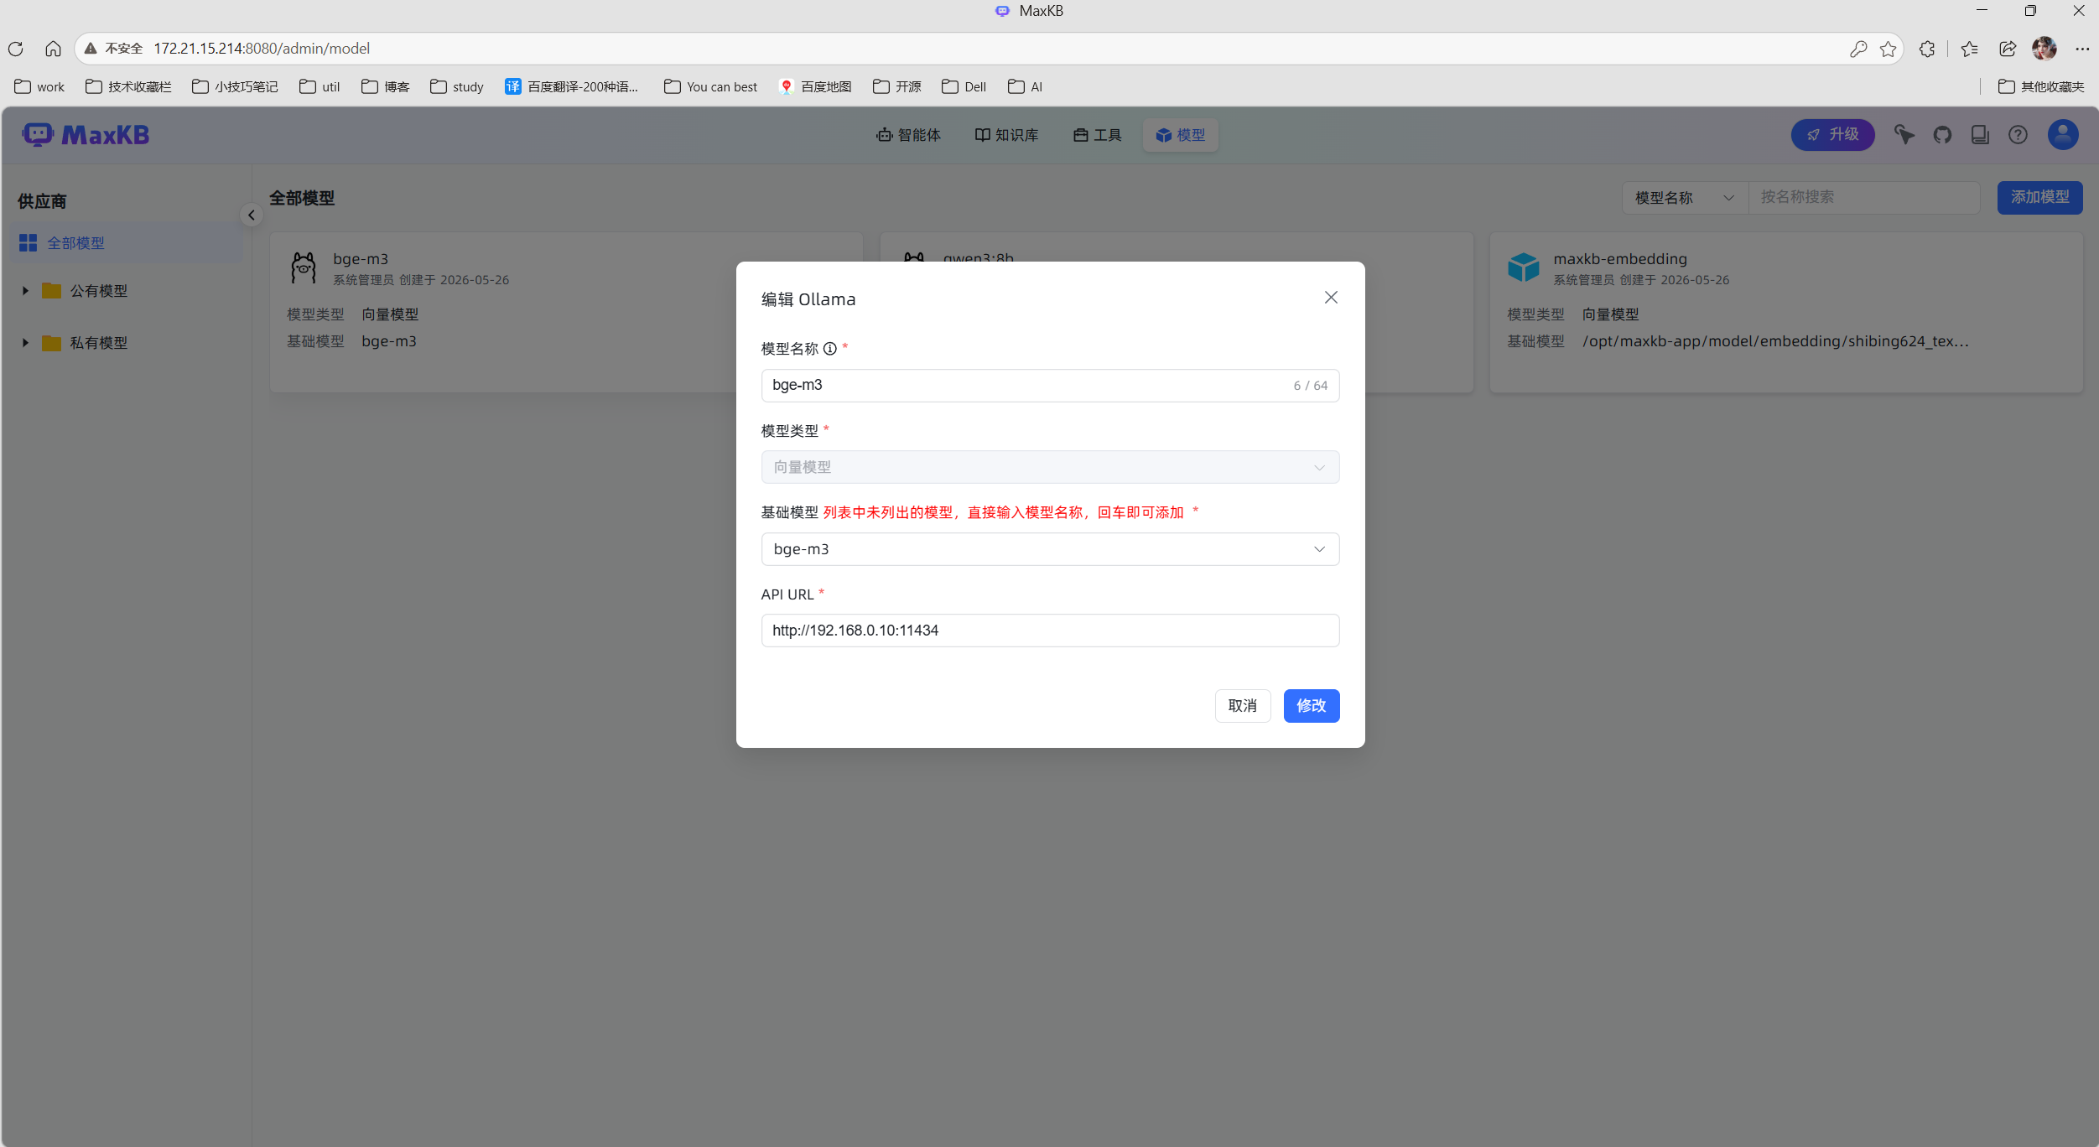2099x1147 pixels.
Task: Click the MaxKB logo
Action: [86, 135]
